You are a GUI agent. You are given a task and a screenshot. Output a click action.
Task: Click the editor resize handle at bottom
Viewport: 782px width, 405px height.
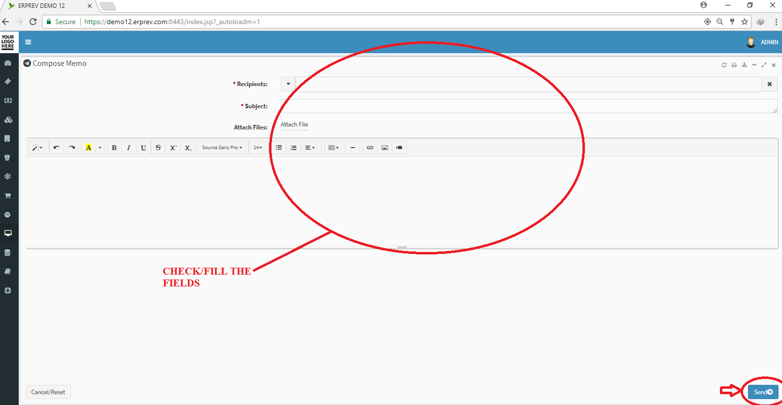[x=402, y=247]
